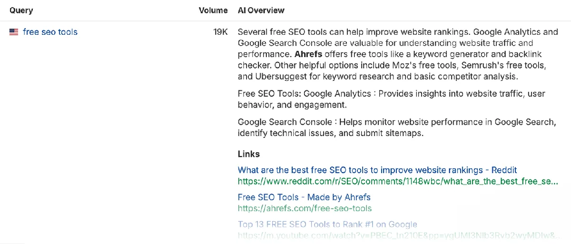Open 'Free SEO Tools - Made by Ahrefs' link
Viewport: 571px width, 244px height.
tap(304, 197)
